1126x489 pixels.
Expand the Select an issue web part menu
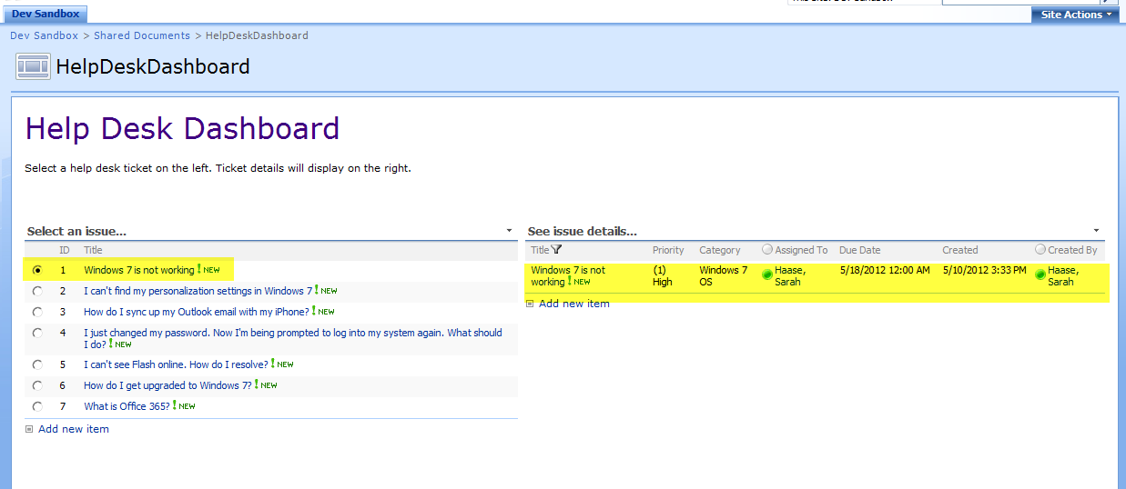point(510,231)
